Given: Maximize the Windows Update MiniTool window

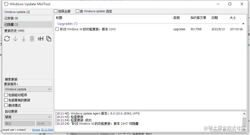Looking at the screenshot, I should coord(230,4).
